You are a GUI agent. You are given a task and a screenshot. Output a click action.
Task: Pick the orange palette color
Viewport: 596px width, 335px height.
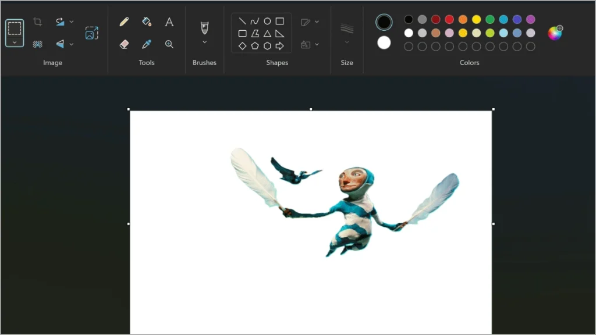tap(463, 19)
